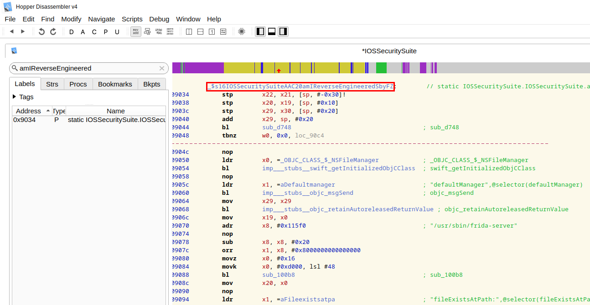Open the Find menu
This screenshot has height=305, width=590.
(x=48, y=19)
